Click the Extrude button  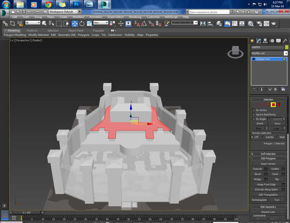coord(258,168)
